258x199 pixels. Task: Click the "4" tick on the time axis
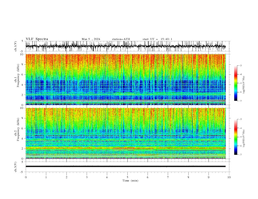tap(107, 177)
